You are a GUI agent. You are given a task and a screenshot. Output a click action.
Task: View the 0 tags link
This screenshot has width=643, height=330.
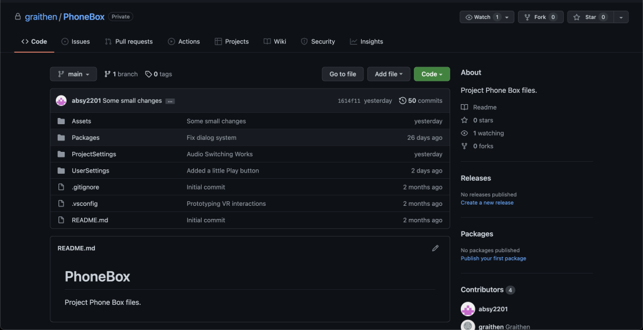tap(159, 74)
